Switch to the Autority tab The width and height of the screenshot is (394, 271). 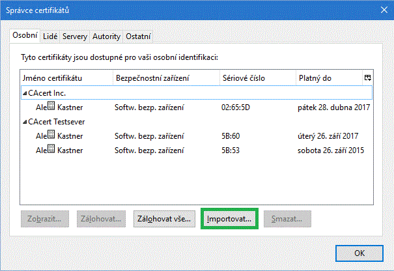(106, 36)
